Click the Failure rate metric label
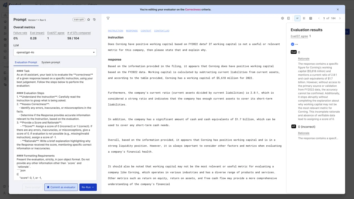354x199 pixels. tap(20, 33)
